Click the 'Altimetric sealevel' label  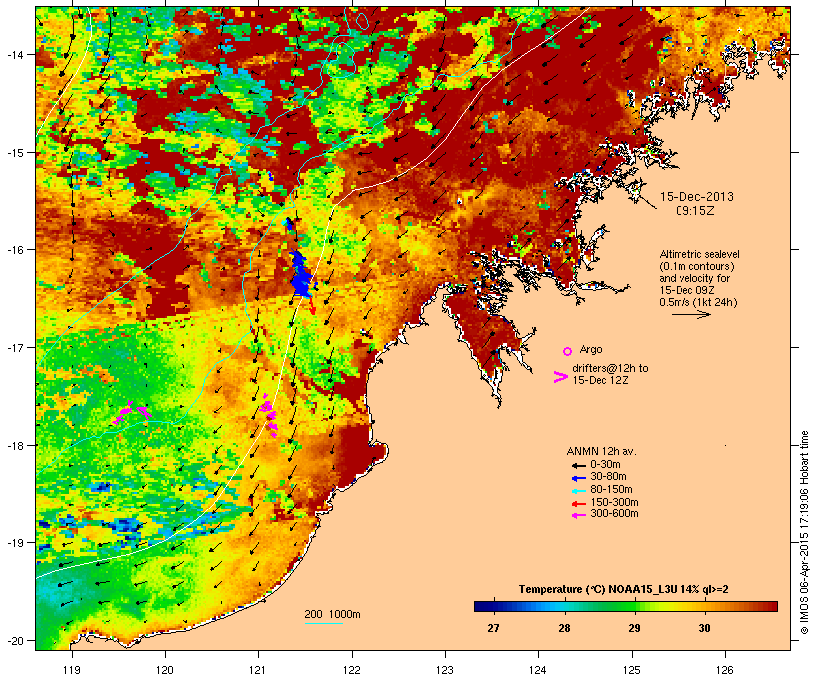coord(699,254)
